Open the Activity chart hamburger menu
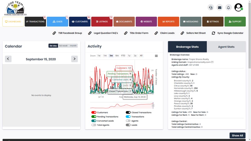This screenshot has height=141, width=251. point(156,56)
